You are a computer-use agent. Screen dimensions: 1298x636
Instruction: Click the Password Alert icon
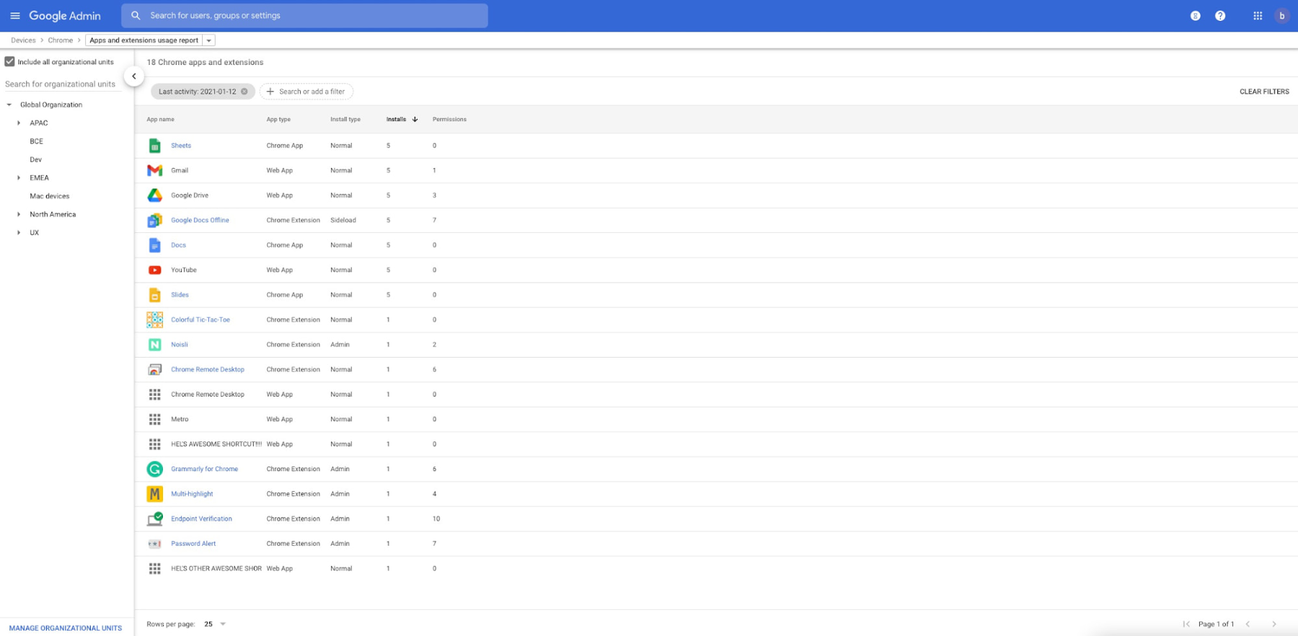[154, 544]
